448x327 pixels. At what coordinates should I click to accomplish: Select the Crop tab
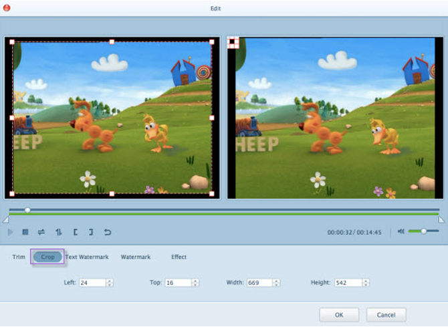point(47,257)
